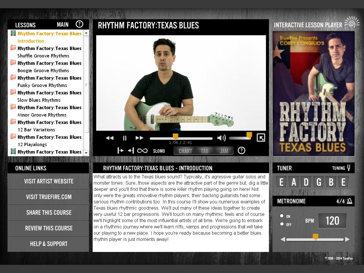This screenshot has height=273, width=364.
Task: Open folder icon for Boogie Groove Rhythms
Action: point(13,63)
